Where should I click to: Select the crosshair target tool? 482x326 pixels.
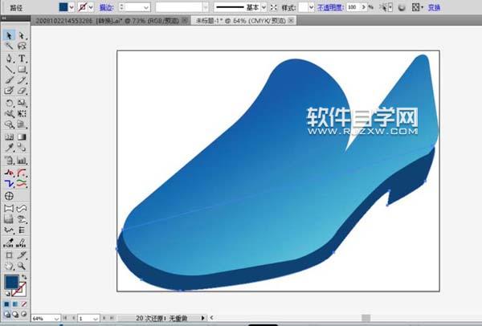[9, 196]
